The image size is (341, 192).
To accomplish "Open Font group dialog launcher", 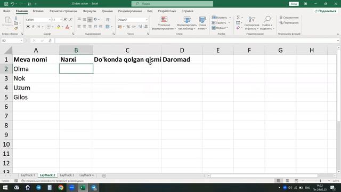I will pos(73,34).
